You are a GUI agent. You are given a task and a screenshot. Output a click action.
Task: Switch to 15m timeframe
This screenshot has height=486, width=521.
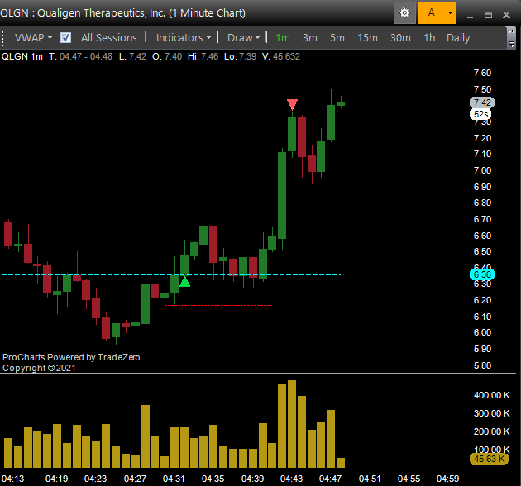pos(367,37)
